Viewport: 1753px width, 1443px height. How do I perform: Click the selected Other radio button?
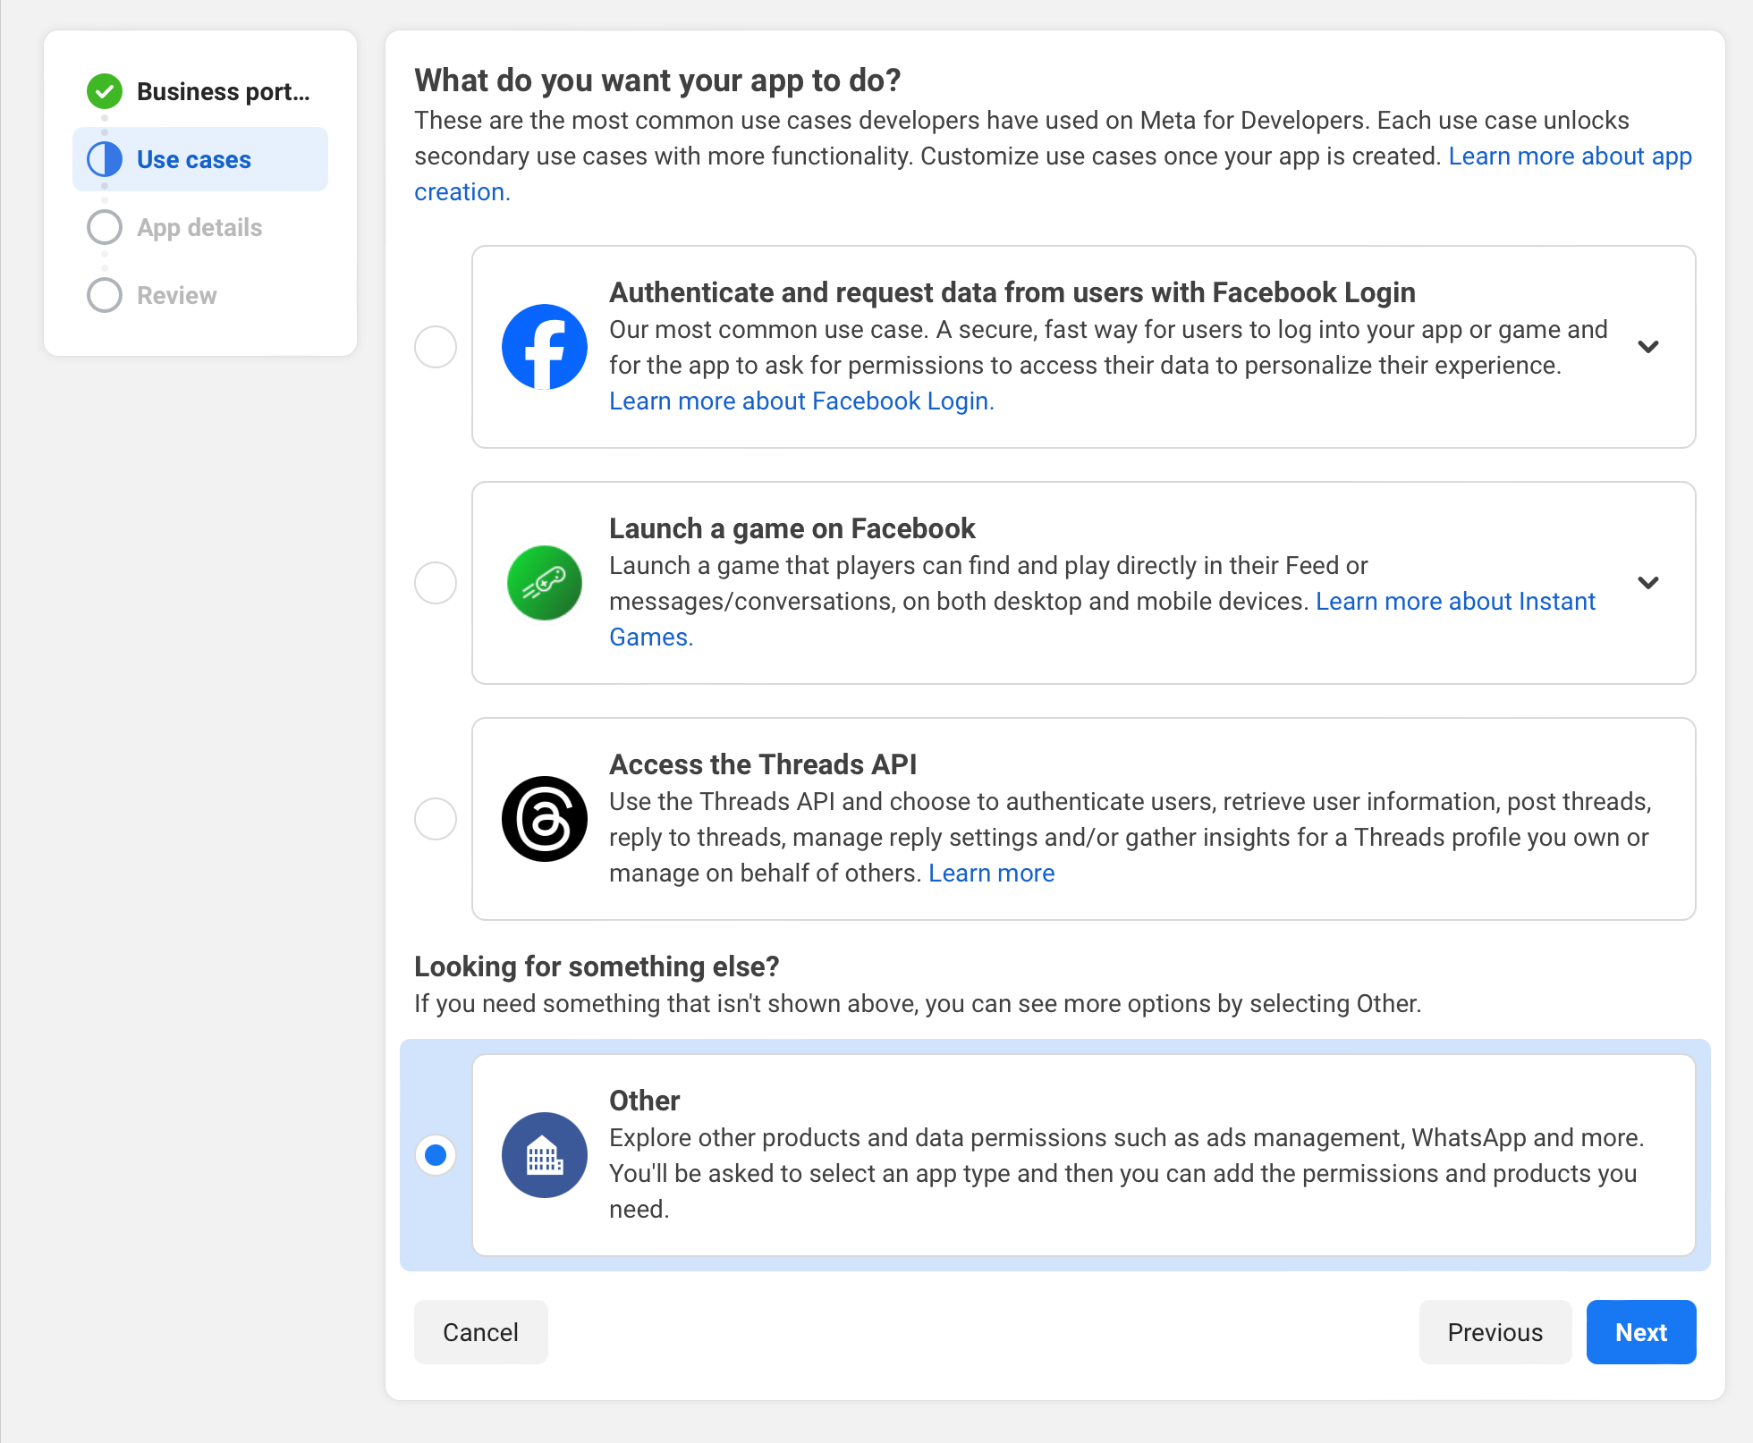point(436,1155)
